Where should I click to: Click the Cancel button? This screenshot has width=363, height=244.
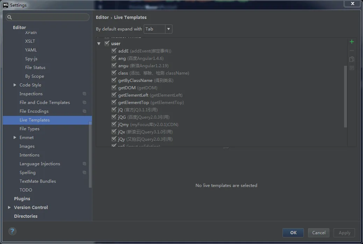(319, 233)
